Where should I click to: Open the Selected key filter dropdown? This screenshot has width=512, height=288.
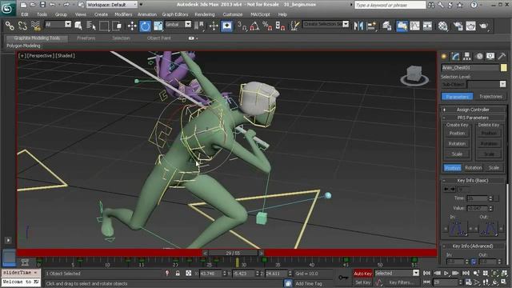point(397,273)
